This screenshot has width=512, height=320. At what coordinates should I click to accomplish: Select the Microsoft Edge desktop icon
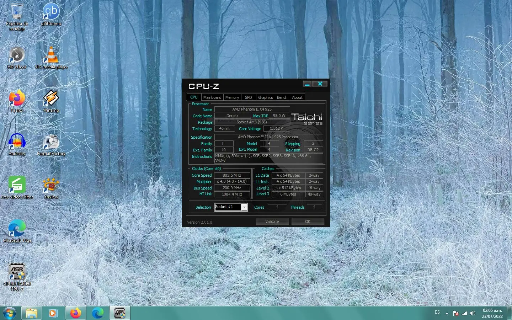(x=17, y=231)
